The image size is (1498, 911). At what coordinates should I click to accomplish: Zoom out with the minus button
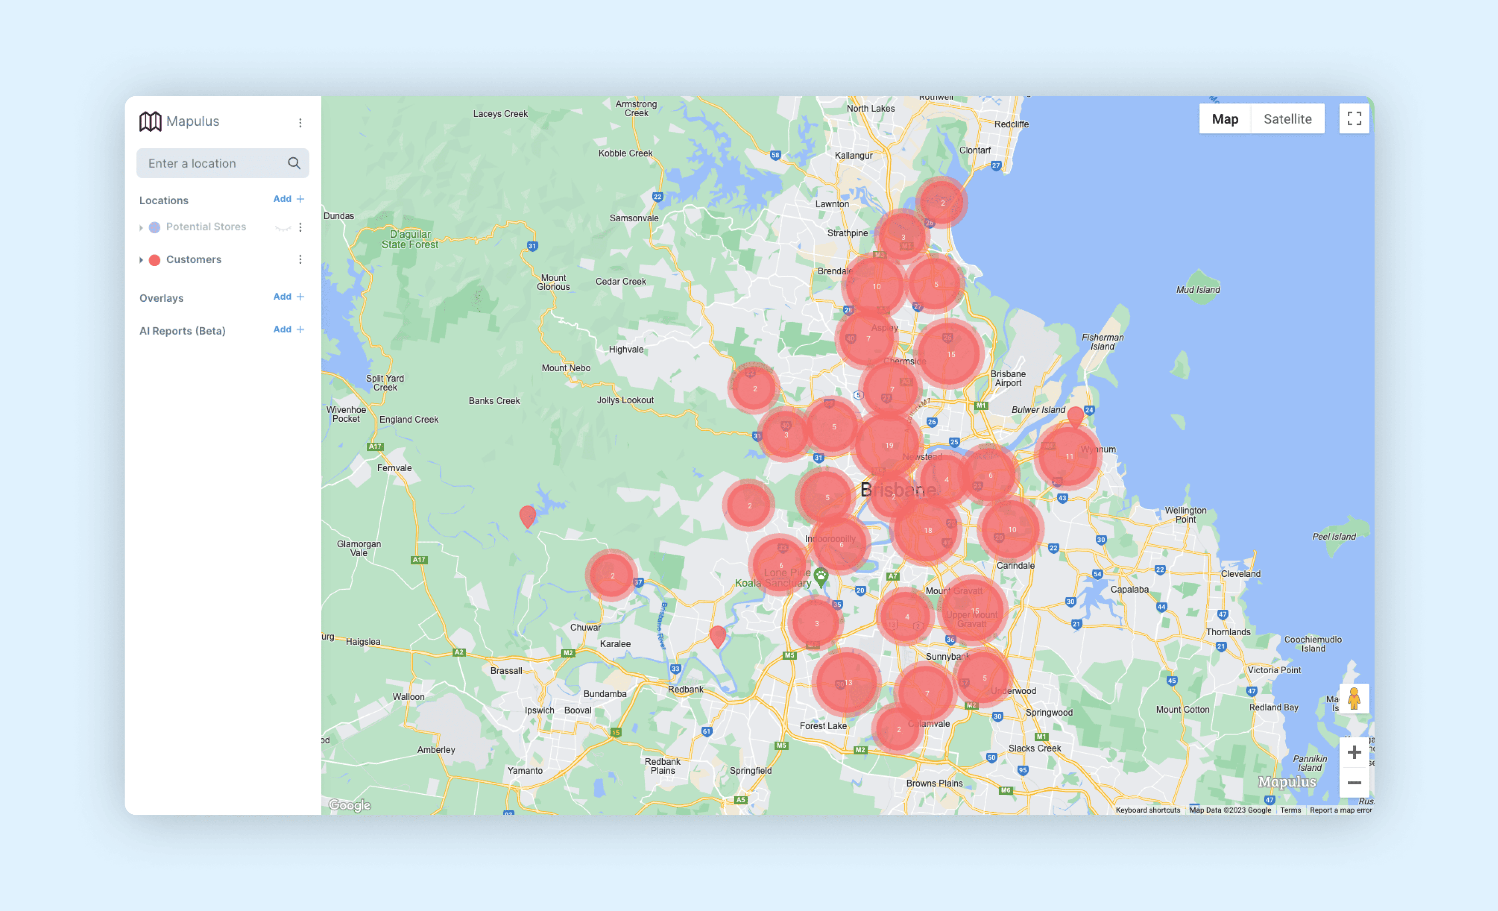(1354, 783)
